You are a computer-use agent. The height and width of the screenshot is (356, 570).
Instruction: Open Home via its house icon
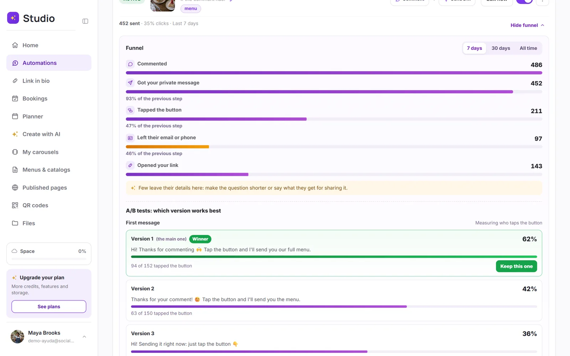click(15, 45)
